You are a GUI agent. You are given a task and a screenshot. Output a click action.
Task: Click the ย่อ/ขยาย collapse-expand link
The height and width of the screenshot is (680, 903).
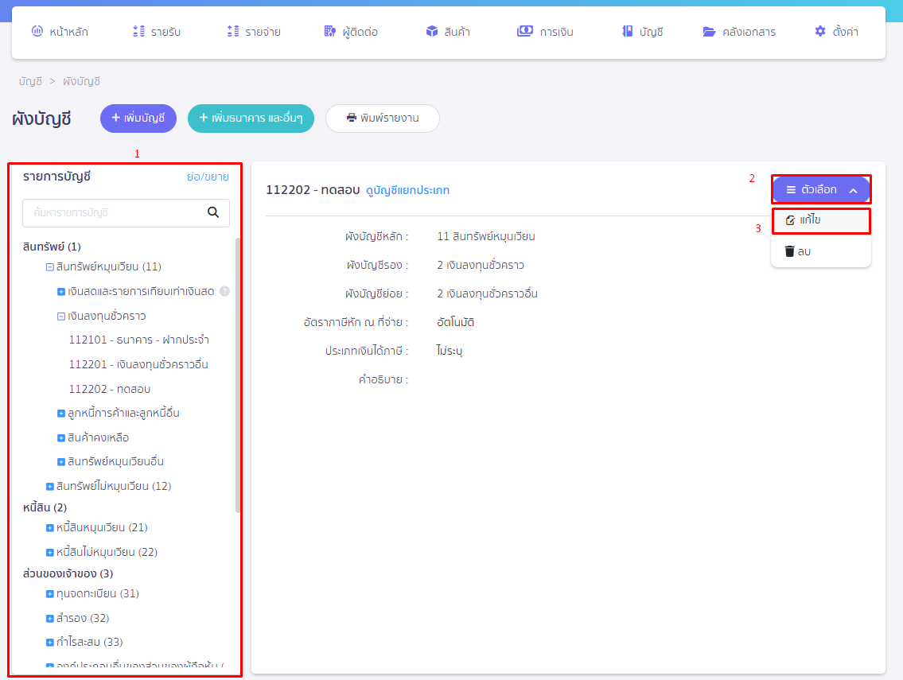(x=208, y=177)
